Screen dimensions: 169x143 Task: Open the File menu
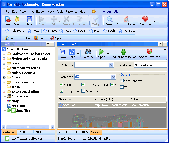[7, 12]
